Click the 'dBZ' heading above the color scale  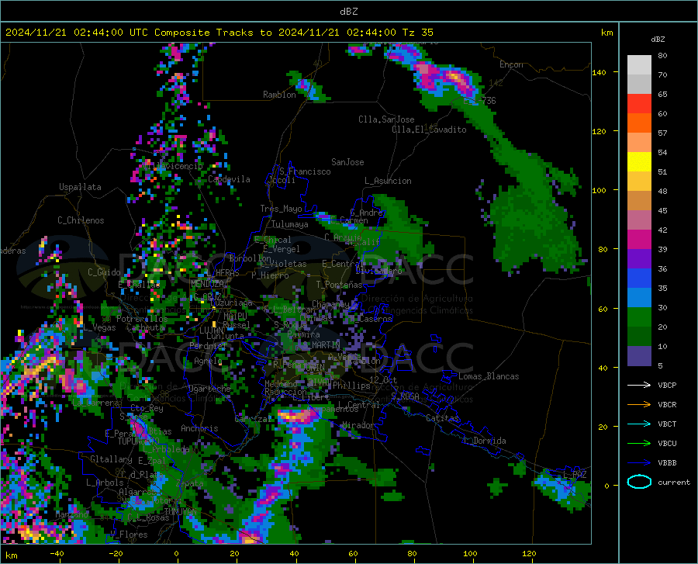658,39
